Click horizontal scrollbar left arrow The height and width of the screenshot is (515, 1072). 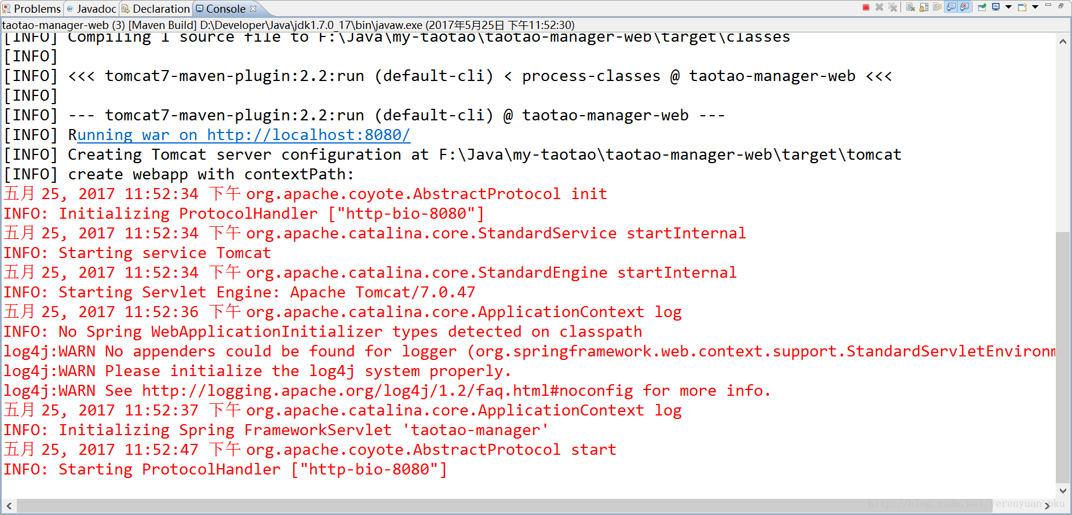[9, 506]
